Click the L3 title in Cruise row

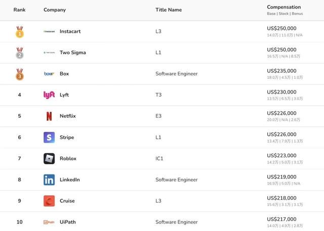click(x=158, y=201)
